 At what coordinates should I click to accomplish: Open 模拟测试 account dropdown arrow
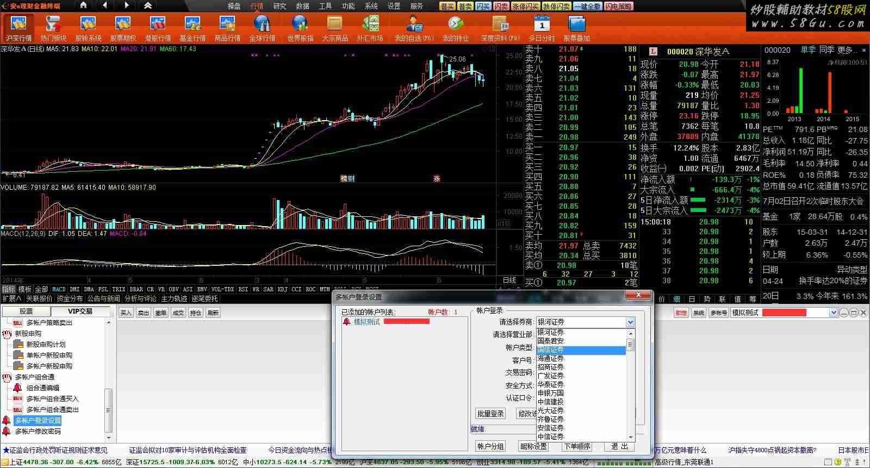(x=834, y=313)
